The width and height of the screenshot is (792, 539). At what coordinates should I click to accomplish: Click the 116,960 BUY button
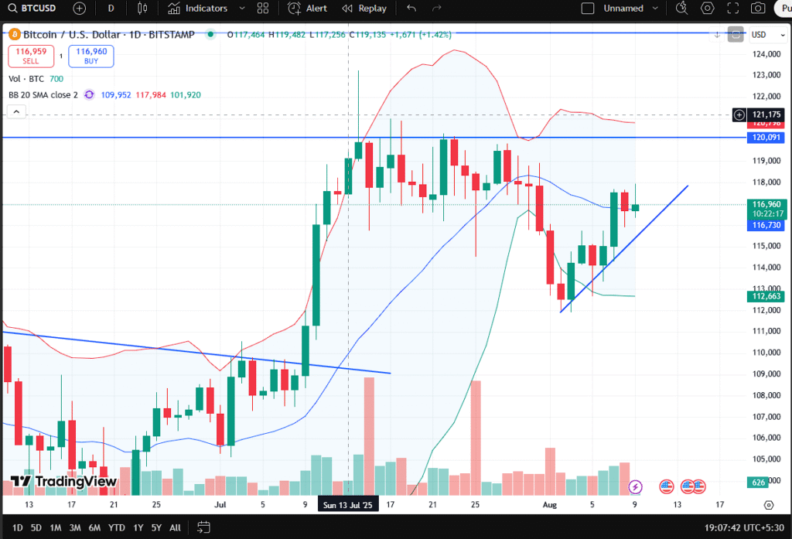point(91,56)
